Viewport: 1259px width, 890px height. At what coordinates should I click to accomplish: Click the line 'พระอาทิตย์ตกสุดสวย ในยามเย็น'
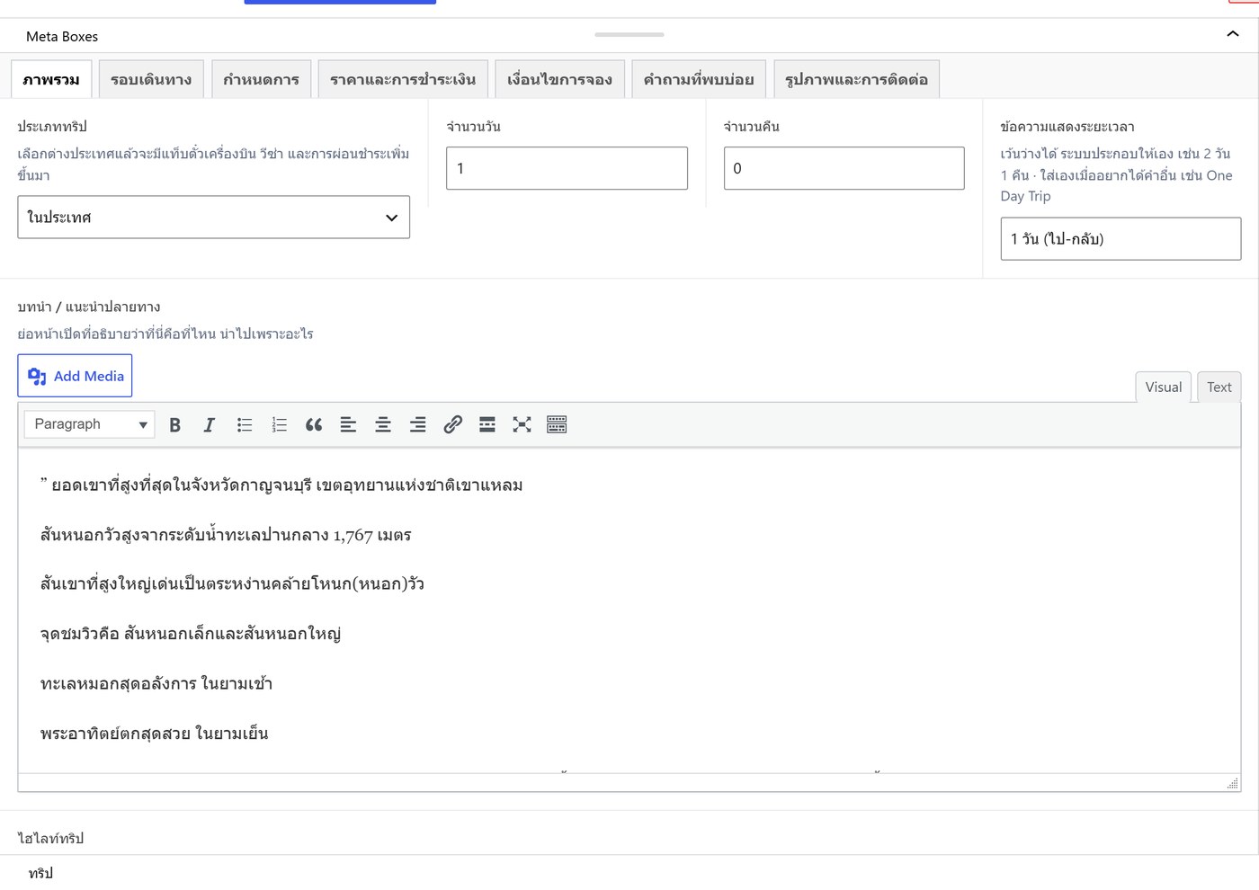coord(155,734)
